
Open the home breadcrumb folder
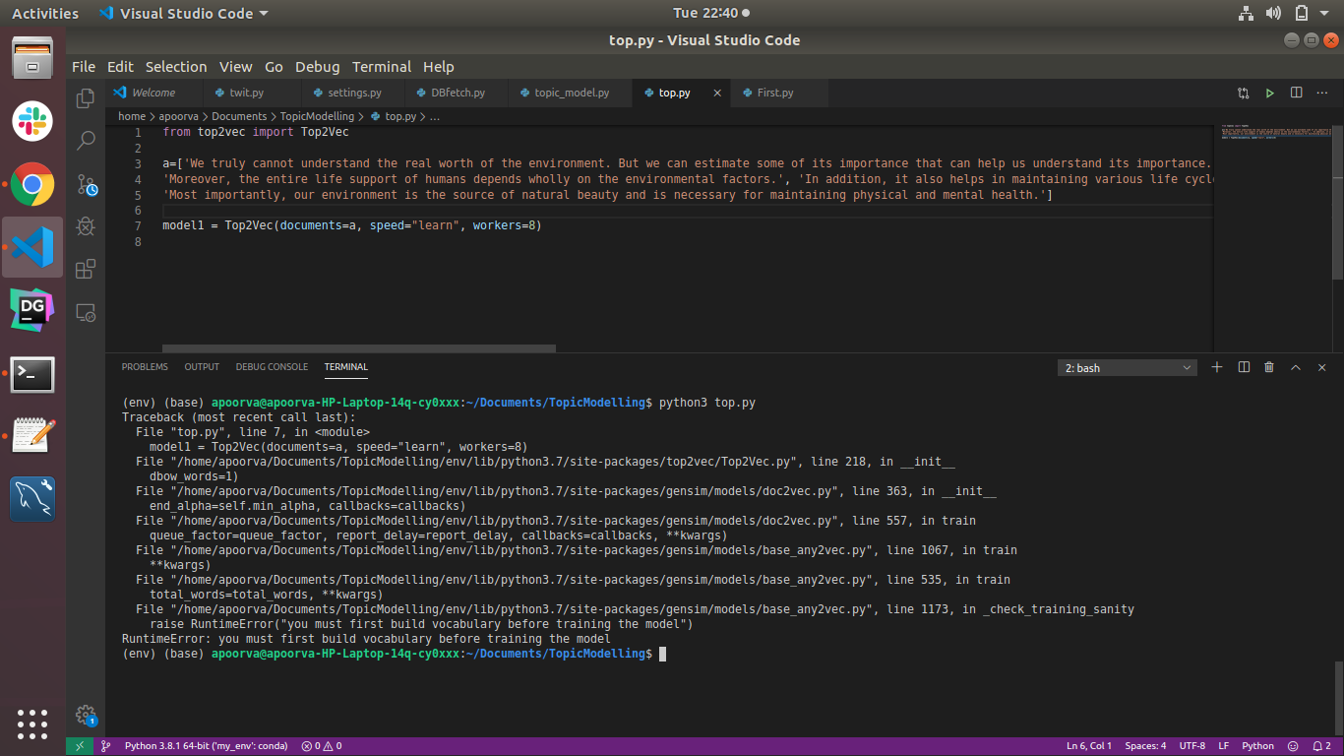(132, 116)
